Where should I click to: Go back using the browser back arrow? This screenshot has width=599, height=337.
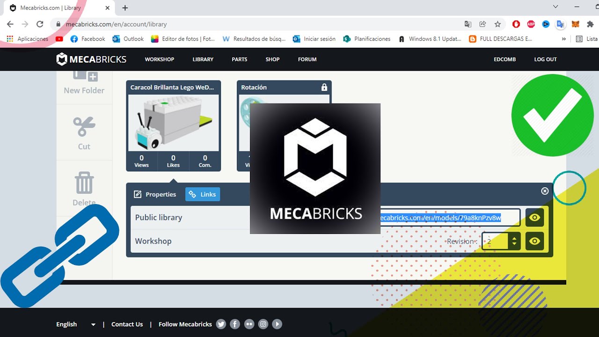coord(10,24)
